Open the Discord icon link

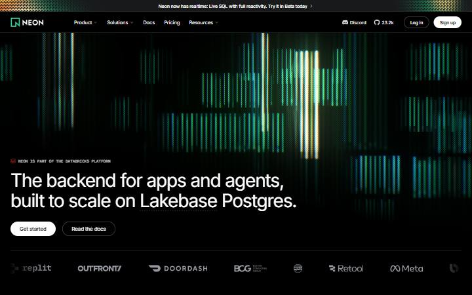[345, 22]
